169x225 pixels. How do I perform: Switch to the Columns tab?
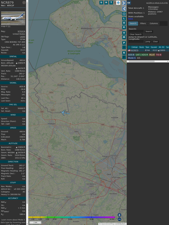point(154,24)
